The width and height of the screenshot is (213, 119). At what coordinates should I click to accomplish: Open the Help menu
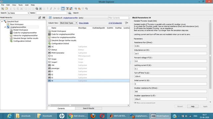(x=33, y=5)
